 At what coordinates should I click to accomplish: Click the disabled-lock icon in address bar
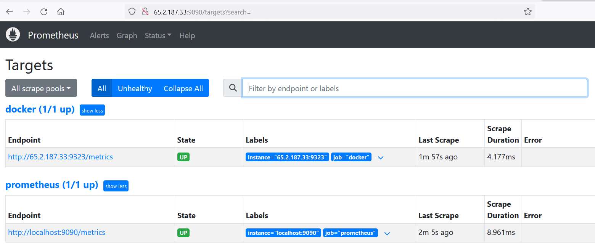[x=145, y=11]
